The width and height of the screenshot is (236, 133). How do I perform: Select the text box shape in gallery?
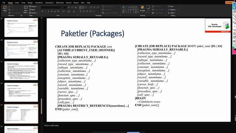click(123, 7)
